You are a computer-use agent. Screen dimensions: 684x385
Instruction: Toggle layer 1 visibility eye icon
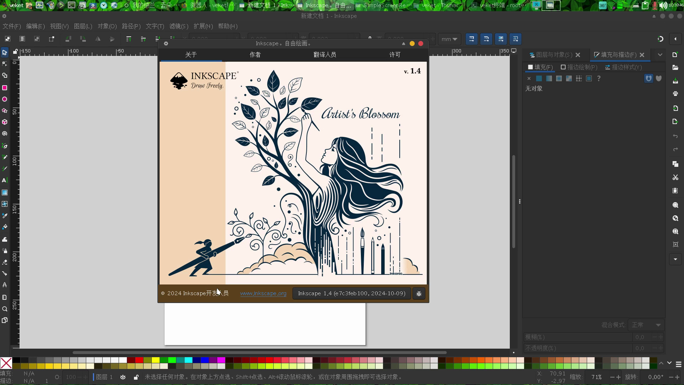123,377
